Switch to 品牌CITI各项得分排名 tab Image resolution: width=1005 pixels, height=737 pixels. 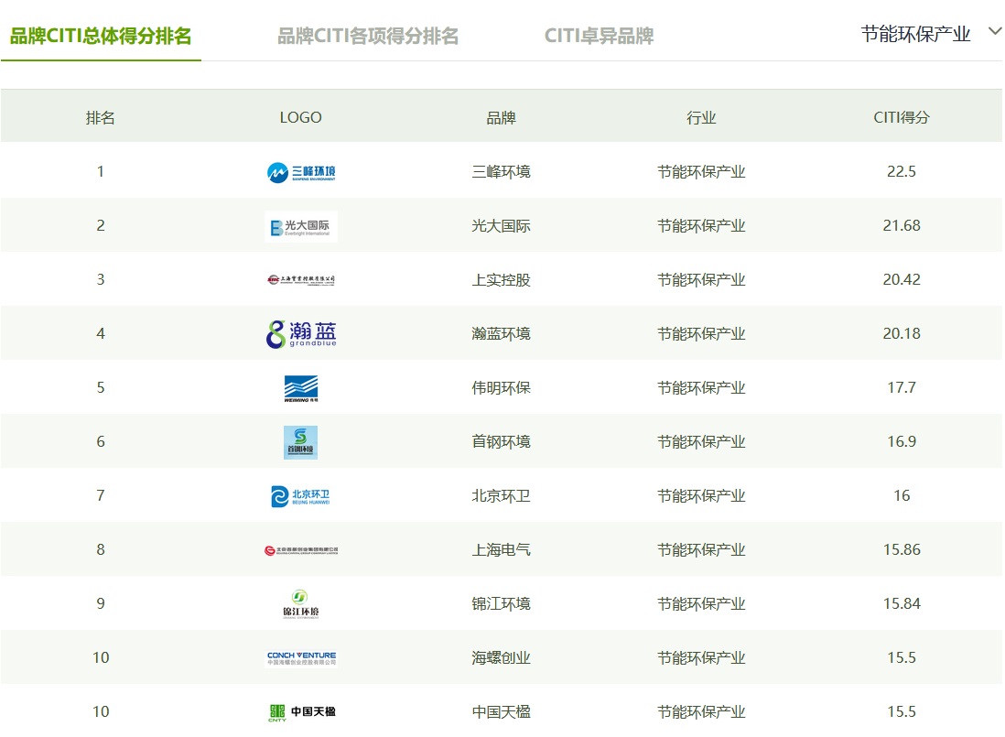tap(368, 37)
